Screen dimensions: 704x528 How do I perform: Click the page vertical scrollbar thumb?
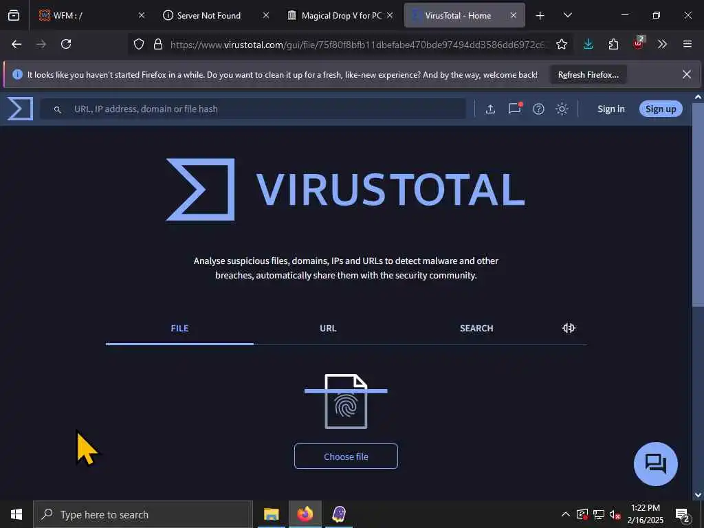coord(698,205)
